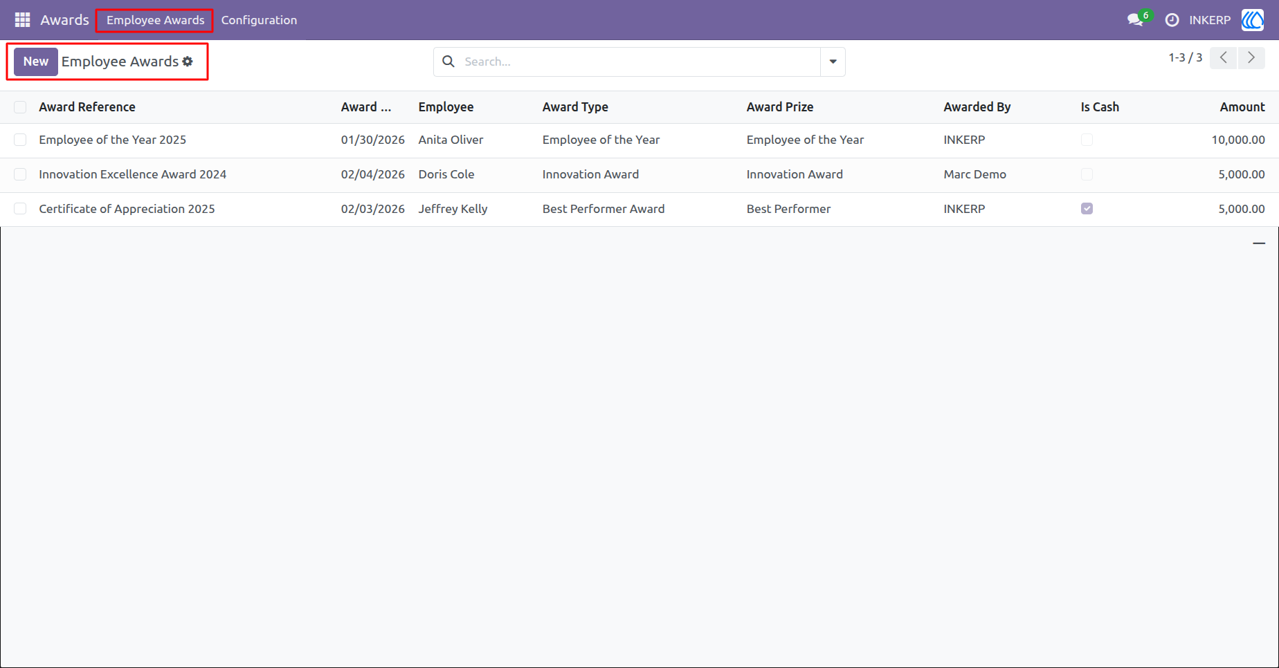This screenshot has width=1279, height=668.
Task: Toggle Is Cash for Doris Cole row
Action: [1087, 174]
